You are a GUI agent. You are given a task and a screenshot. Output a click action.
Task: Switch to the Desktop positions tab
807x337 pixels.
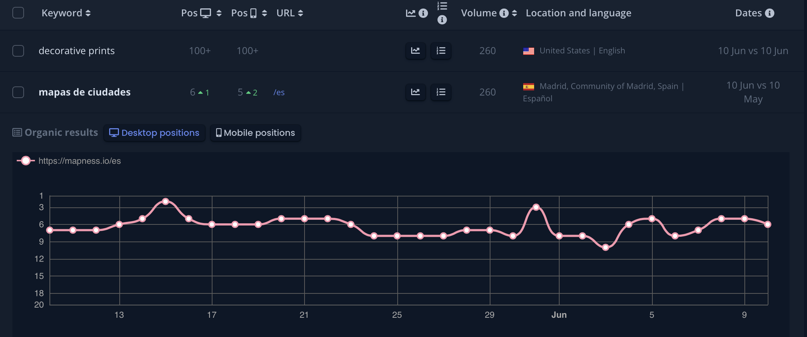point(154,133)
